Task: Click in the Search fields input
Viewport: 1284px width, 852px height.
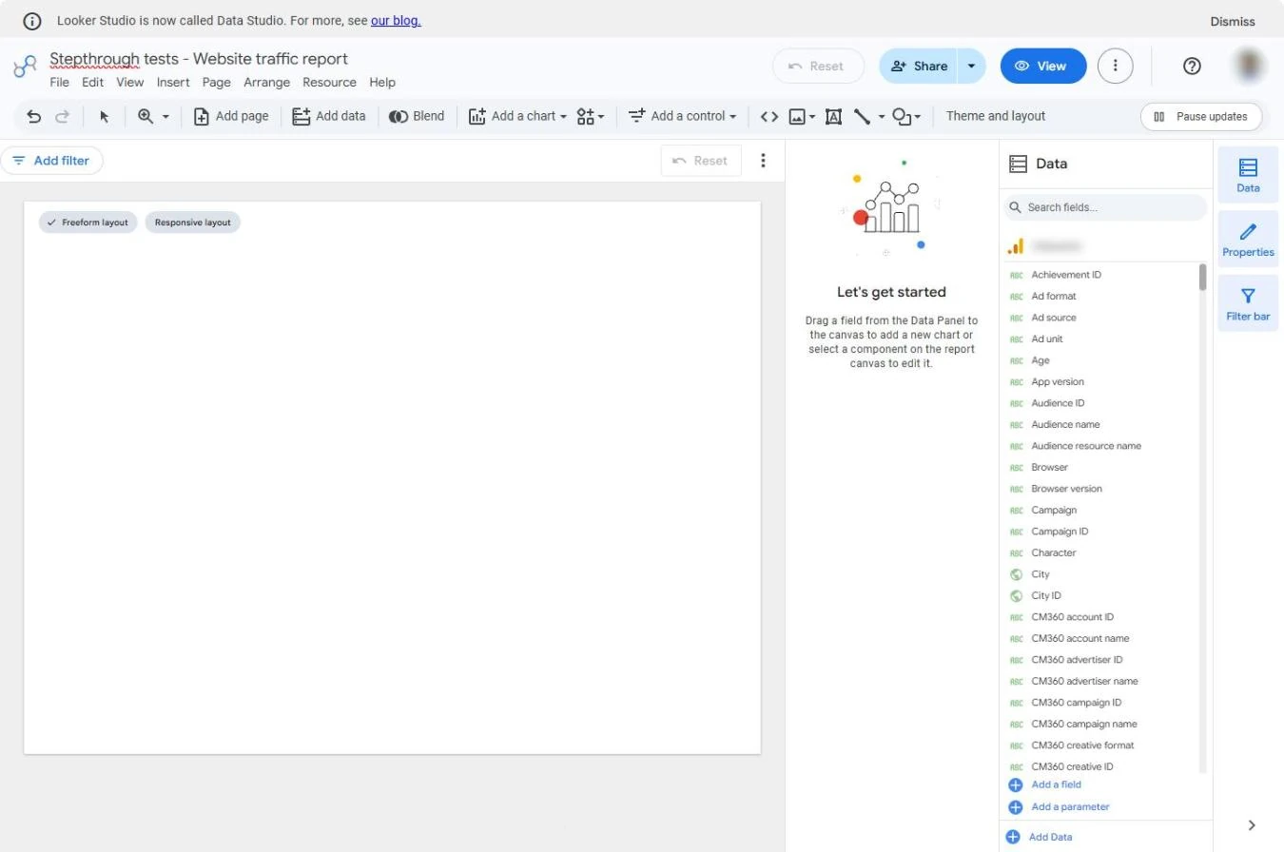Action: tap(1105, 207)
